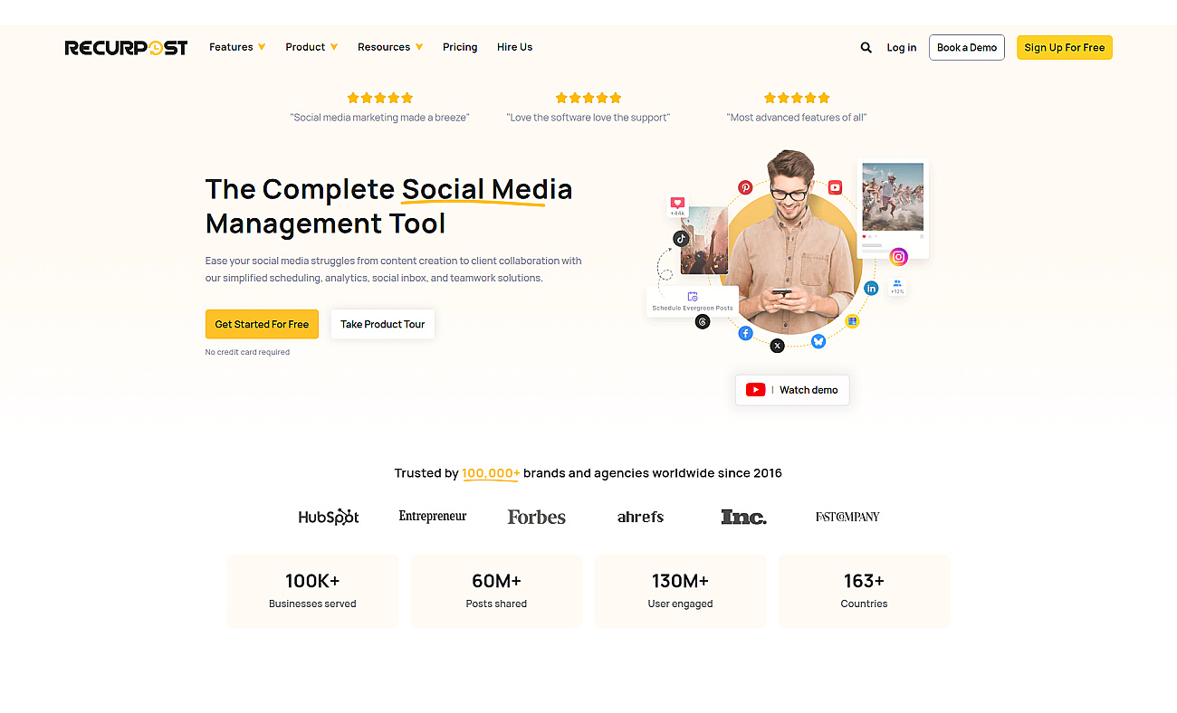Click the "Social Media" underlined heading text
This screenshot has height=713, width=1177.
487,189
